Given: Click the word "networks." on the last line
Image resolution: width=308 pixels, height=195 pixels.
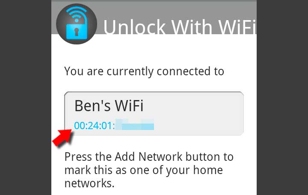Looking at the screenshot, I should (x=89, y=183).
